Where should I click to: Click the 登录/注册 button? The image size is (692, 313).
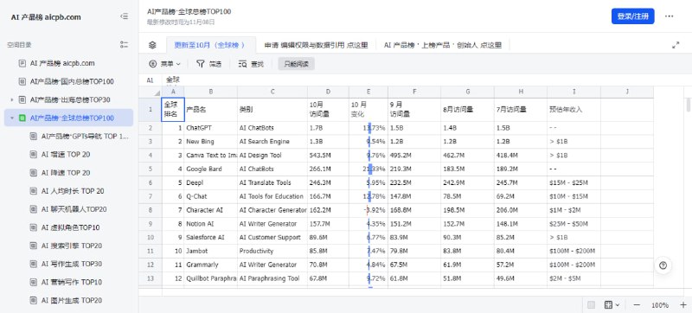point(633,16)
